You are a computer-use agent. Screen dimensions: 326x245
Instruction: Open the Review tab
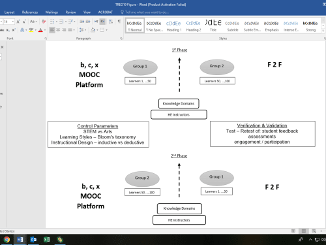70,12
